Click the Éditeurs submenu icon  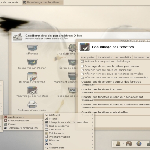pyautogui.click(x=46, y=115)
